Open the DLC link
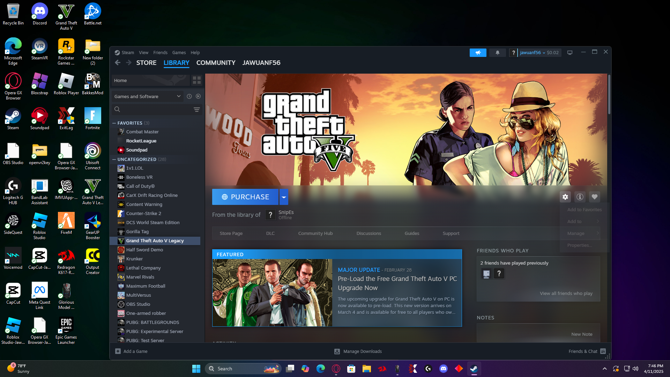670x377 pixels. click(x=270, y=234)
